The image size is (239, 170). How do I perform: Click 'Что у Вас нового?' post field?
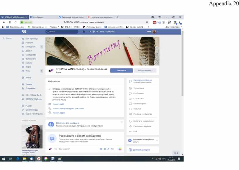(62, 149)
